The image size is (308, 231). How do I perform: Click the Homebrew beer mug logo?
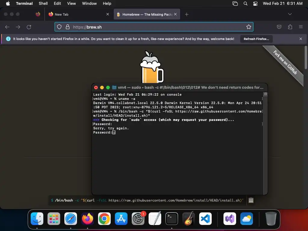click(x=152, y=67)
